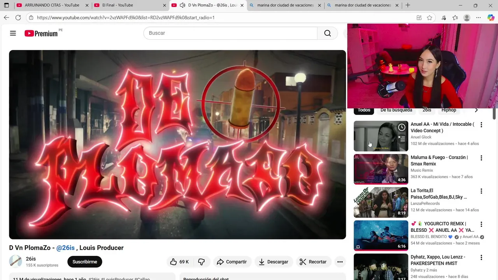The height and width of the screenshot is (280, 498).
Task: Select the 26is filter chip
Action: (x=427, y=110)
